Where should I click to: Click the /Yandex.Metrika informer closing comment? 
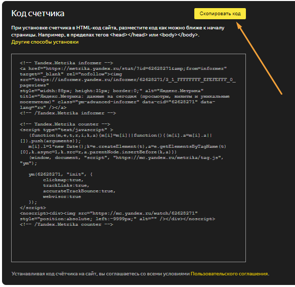[68, 113]
